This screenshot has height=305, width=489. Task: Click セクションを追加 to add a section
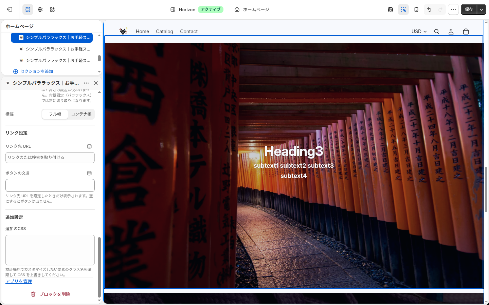click(x=33, y=72)
